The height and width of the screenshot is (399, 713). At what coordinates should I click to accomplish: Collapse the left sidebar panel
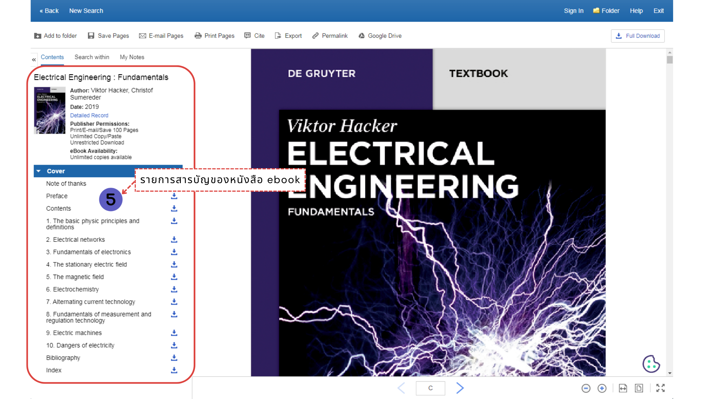[x=34, y=60]
